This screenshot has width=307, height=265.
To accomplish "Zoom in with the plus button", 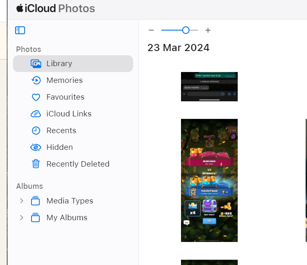I will [x=208, y=30].
